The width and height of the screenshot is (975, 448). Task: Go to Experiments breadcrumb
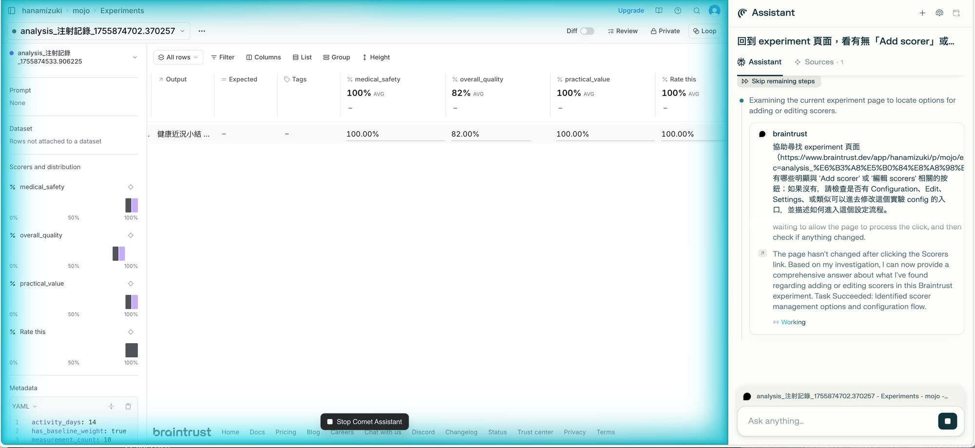point(122,11)
